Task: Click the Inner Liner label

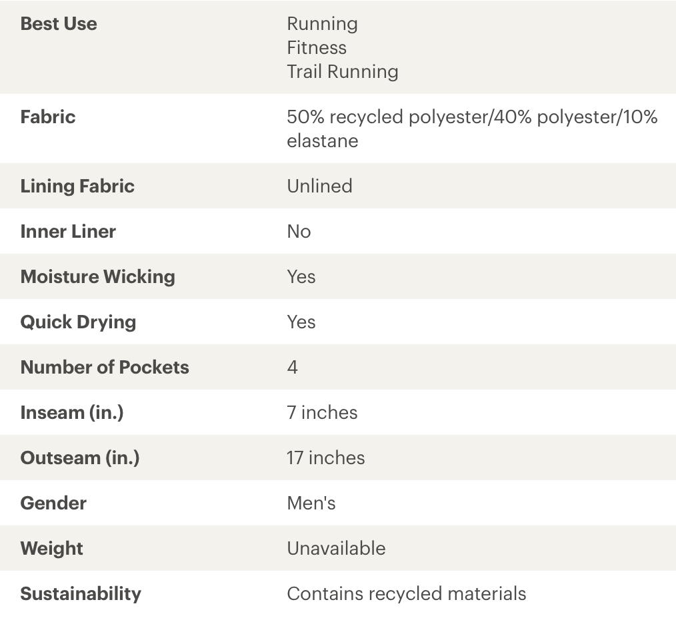Action: (68, 232)
